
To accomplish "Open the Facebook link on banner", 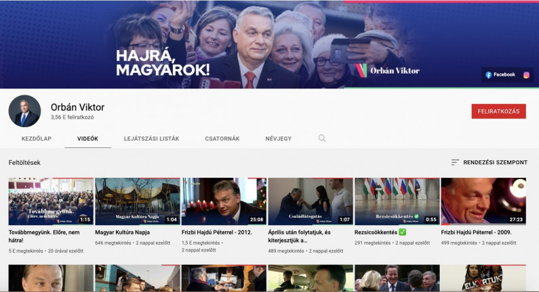I will coord(500,74).
